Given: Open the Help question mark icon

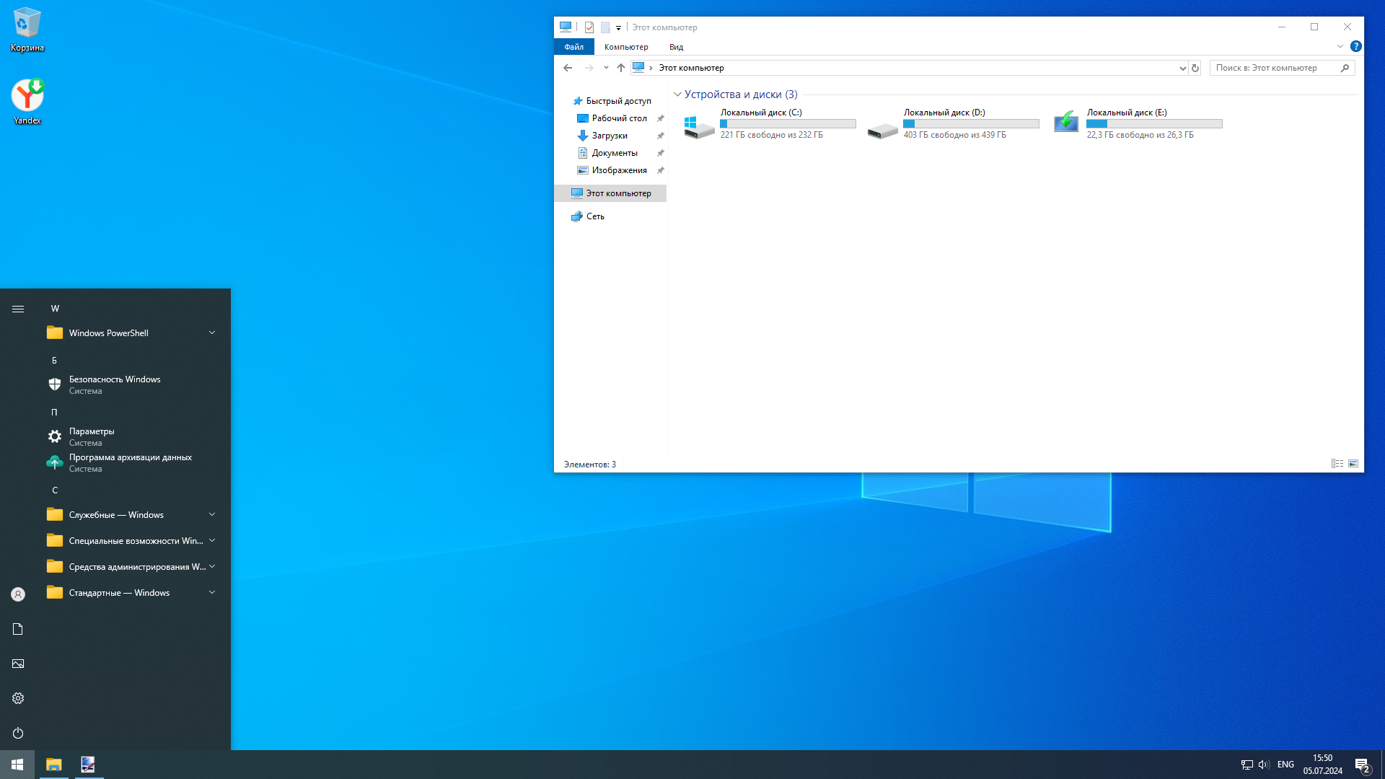Looking at the screenshot, I should click(x=1356, y=46).
